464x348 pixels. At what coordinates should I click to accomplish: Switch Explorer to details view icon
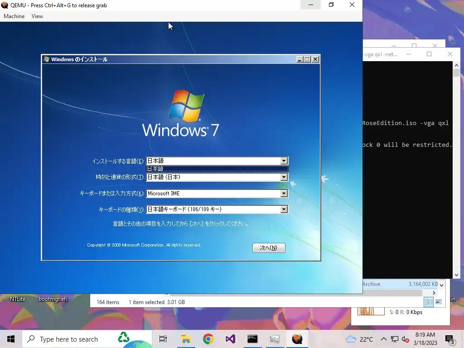click(429, 302)
